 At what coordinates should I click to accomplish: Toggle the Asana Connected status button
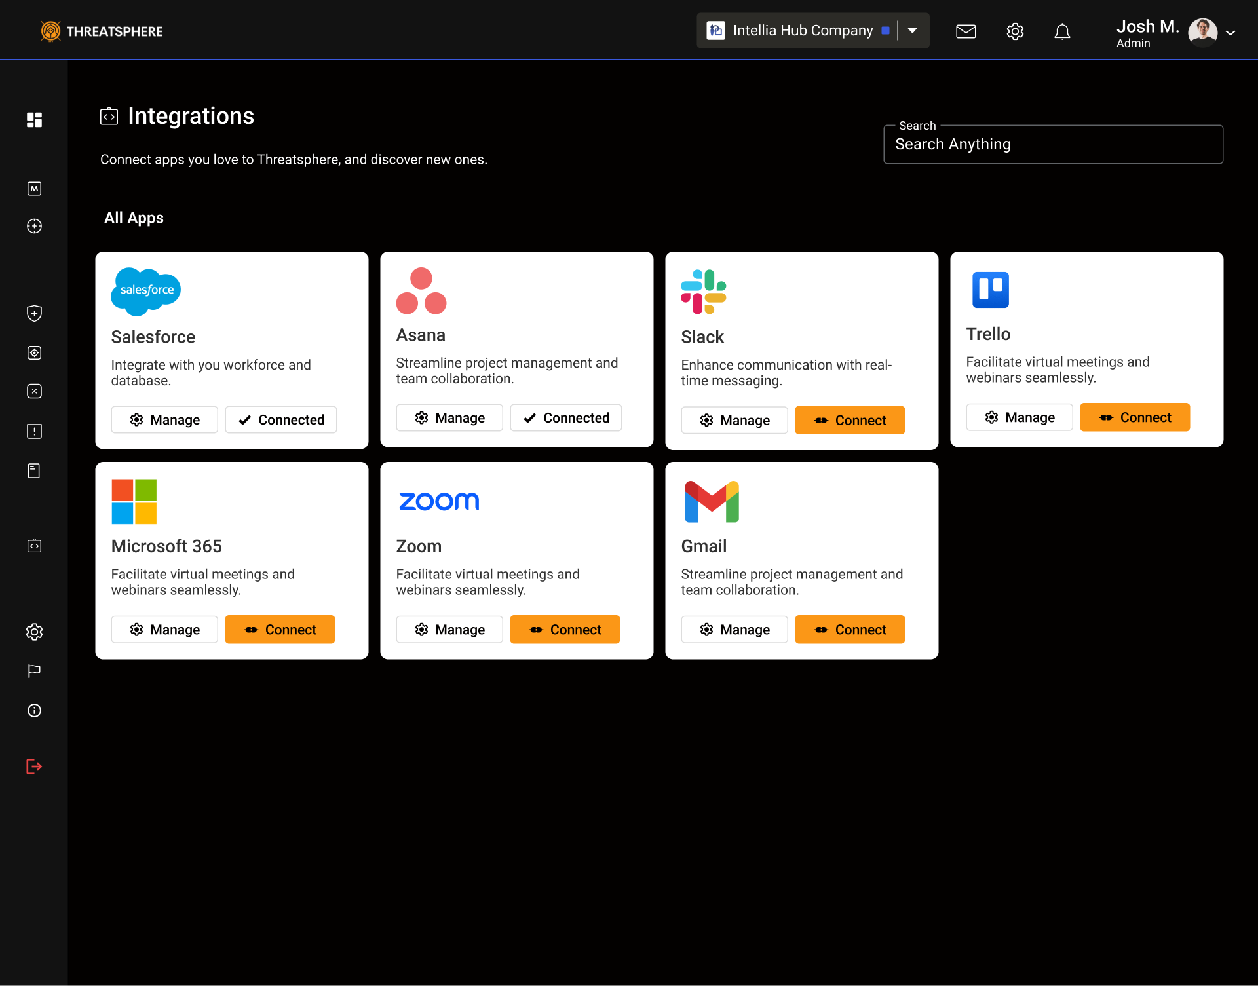(x=566, y=418)
